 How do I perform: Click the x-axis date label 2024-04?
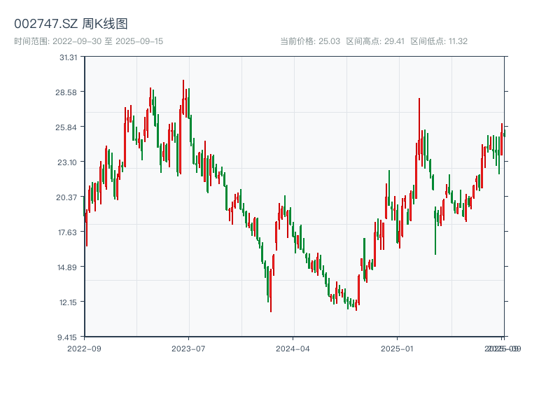click(x=293, y=349)
